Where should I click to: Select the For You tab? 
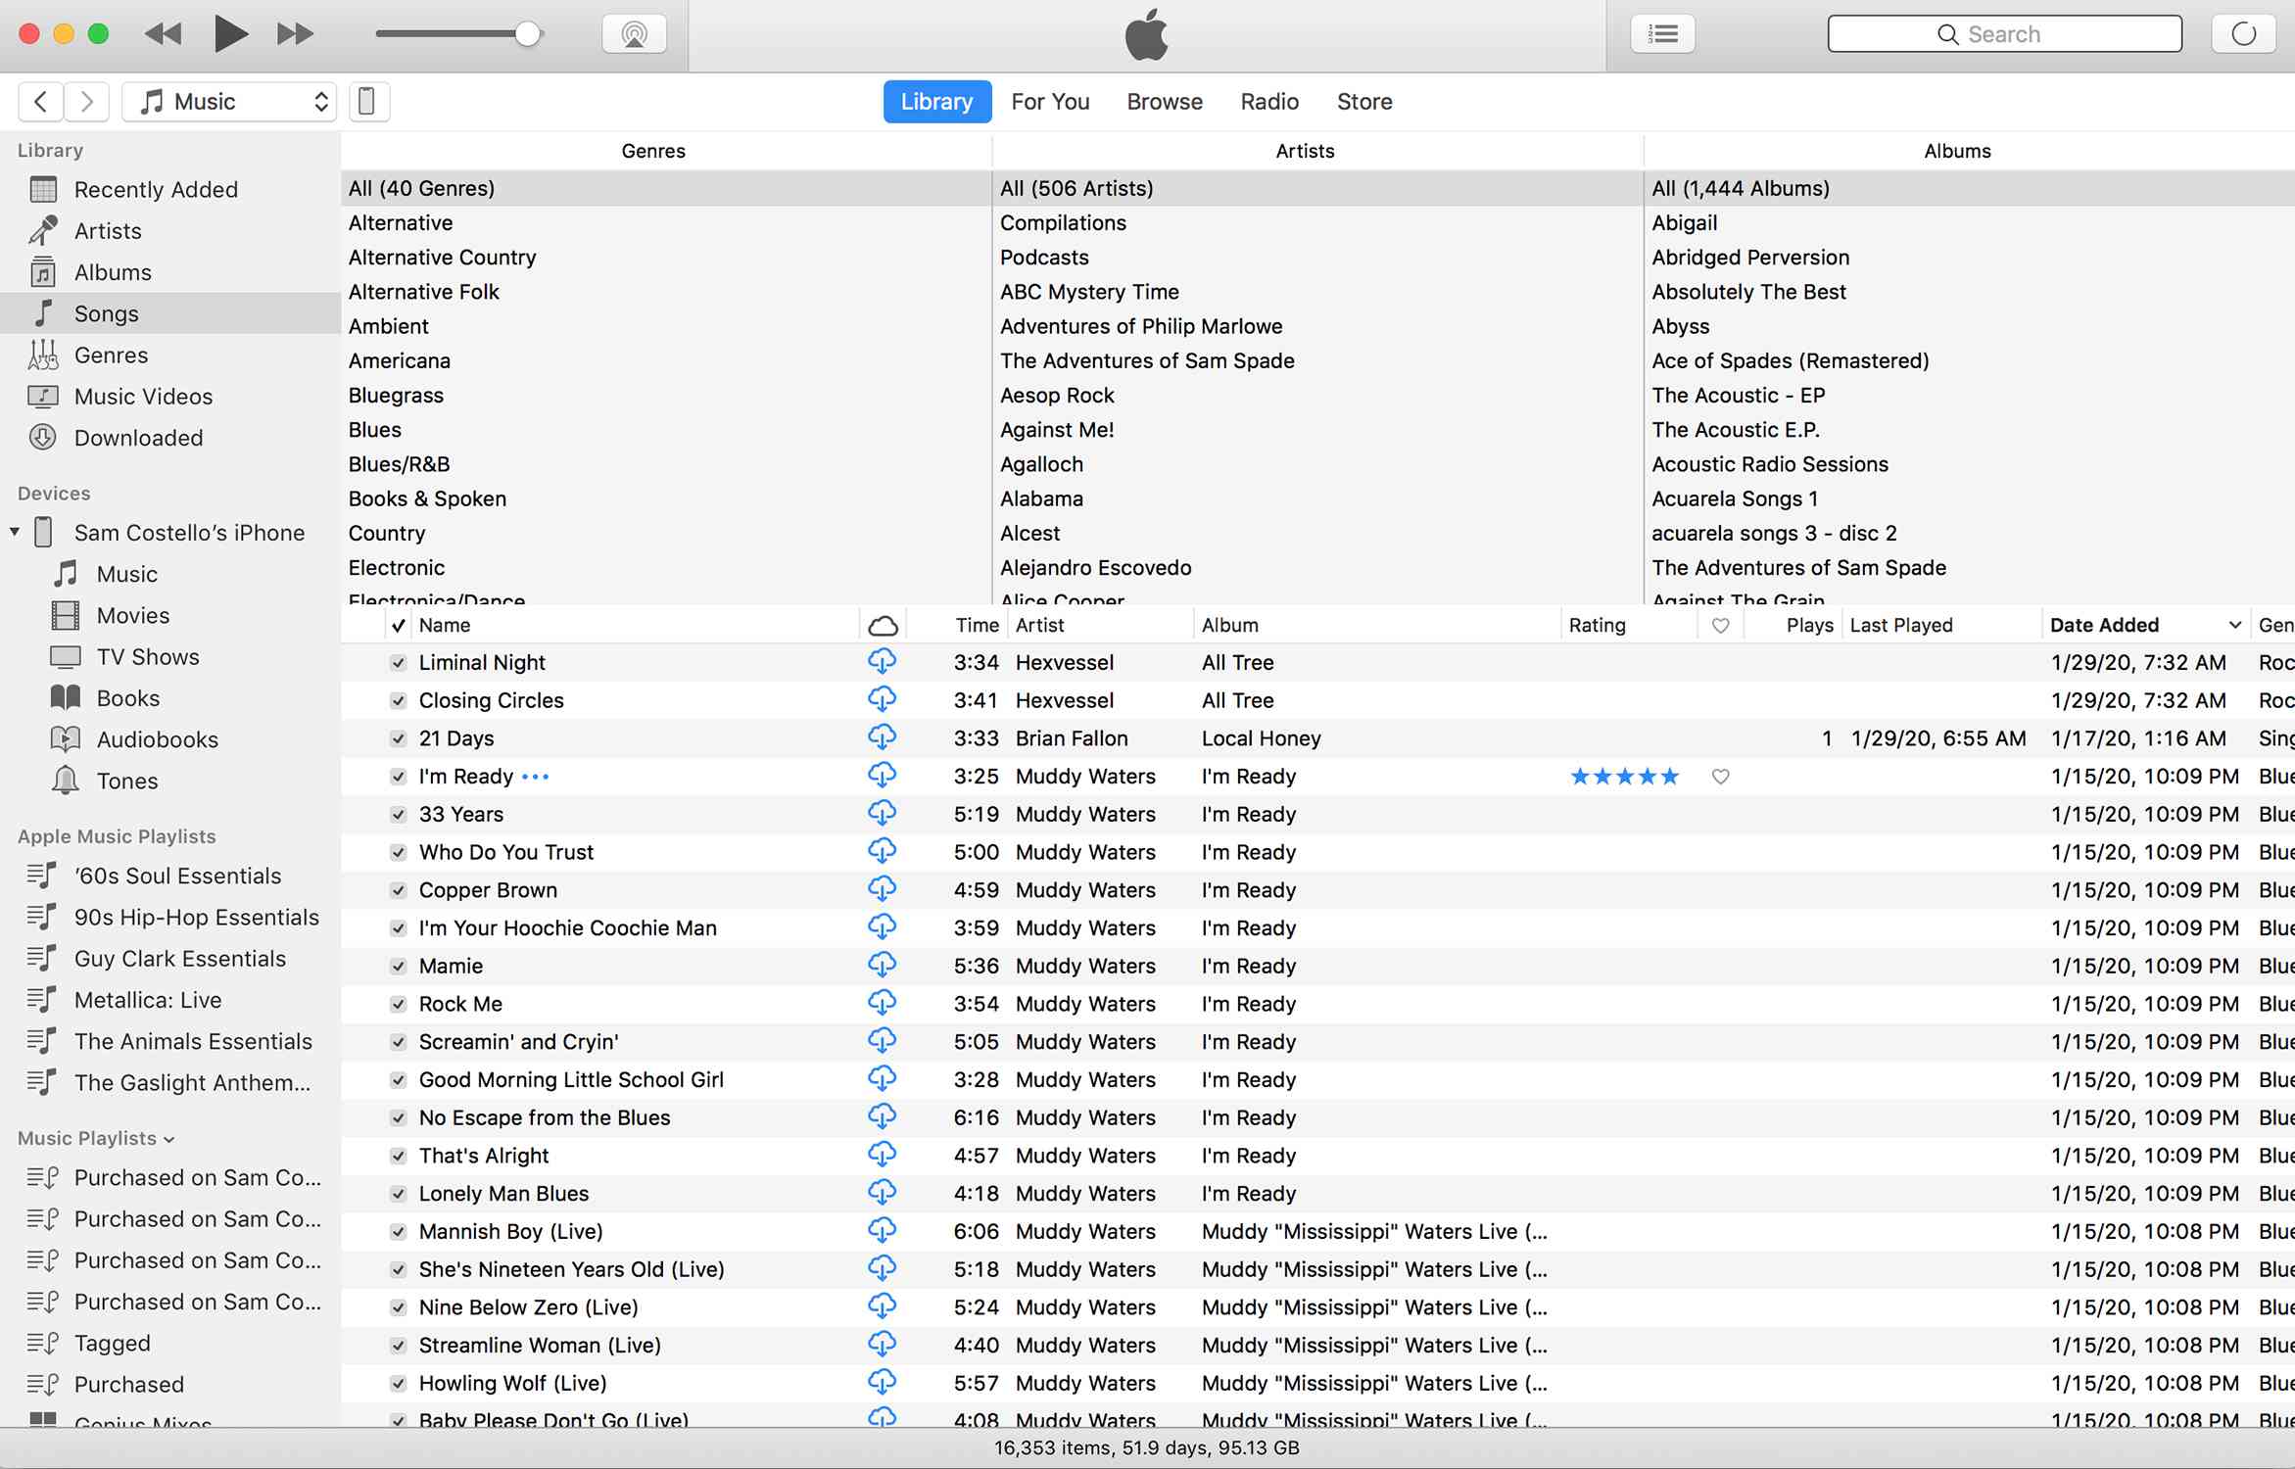(x=1050, y=101)
